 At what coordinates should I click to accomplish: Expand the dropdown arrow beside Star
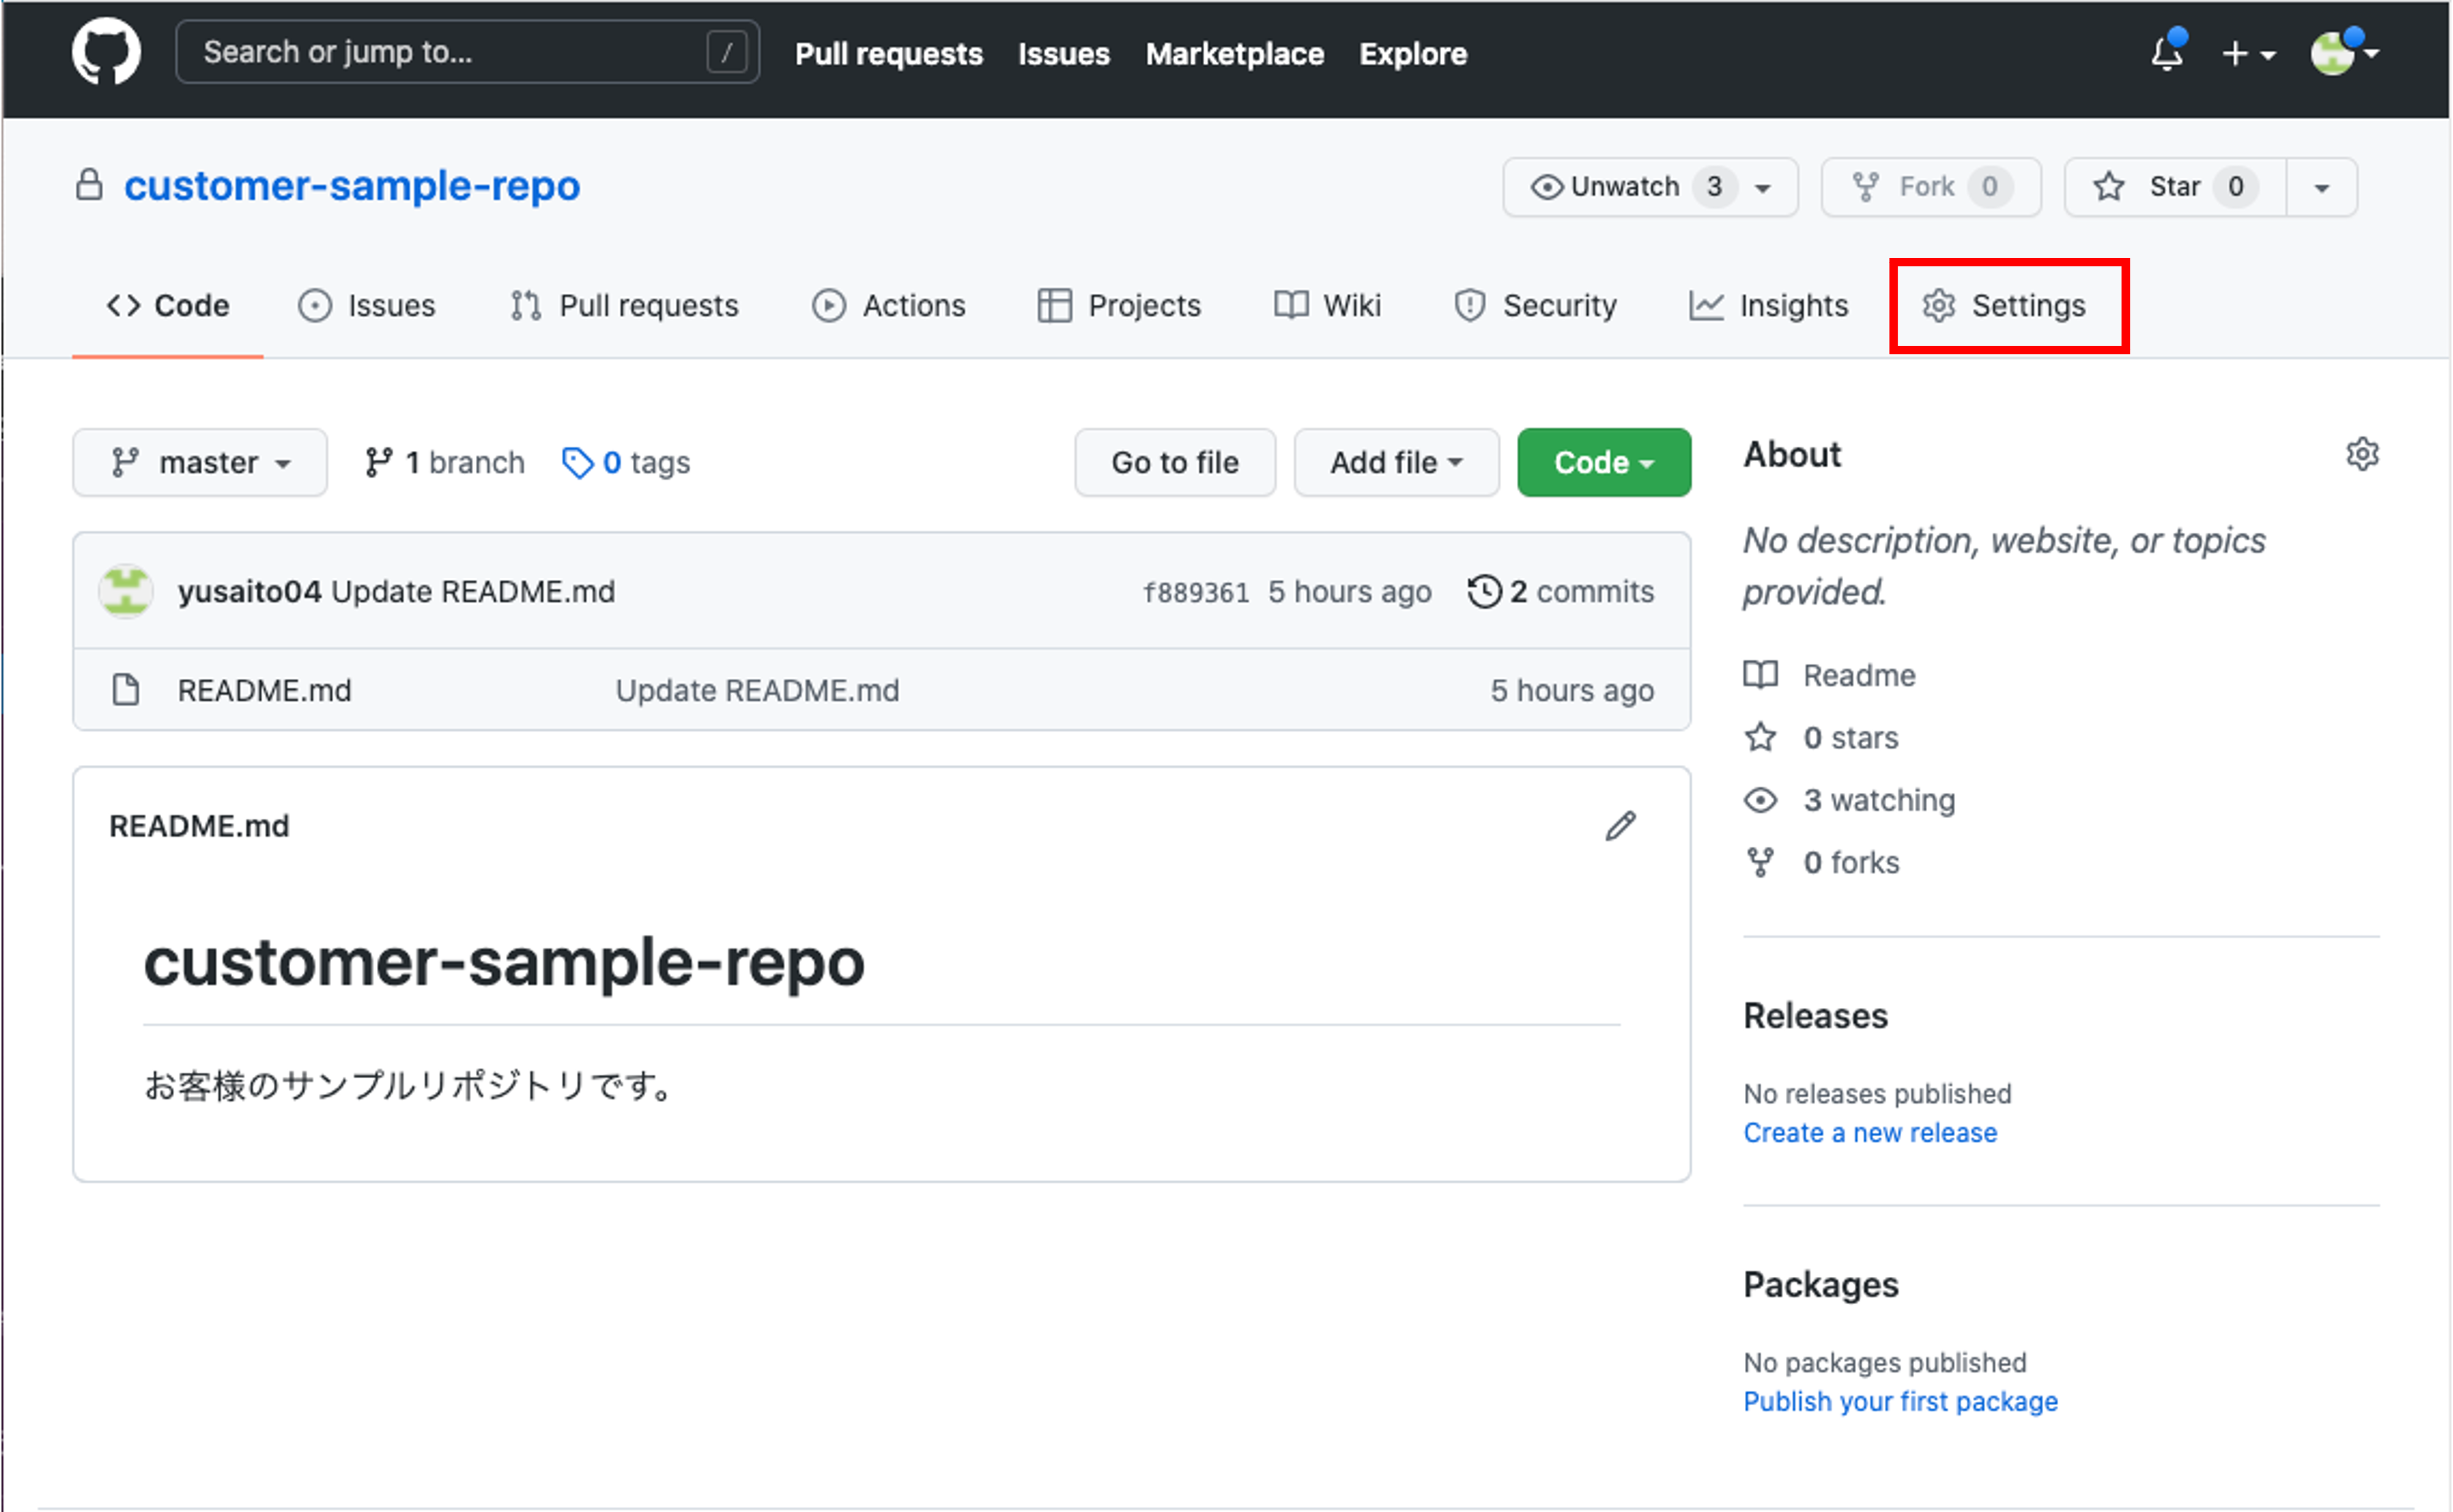tap(2322, 187)
